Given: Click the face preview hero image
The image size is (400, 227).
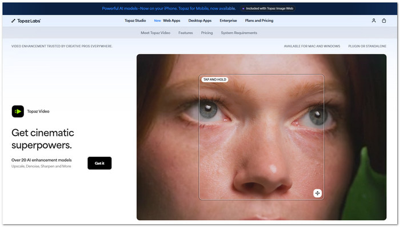Looking at the screenshot, I should pos(262,137).
